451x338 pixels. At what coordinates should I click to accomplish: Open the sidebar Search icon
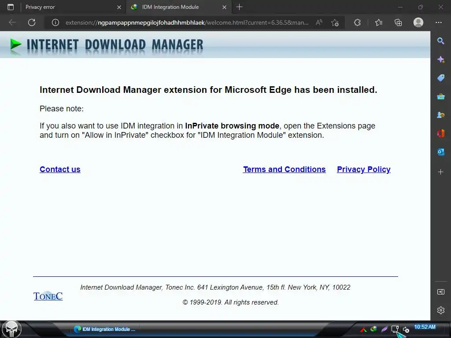440,41
